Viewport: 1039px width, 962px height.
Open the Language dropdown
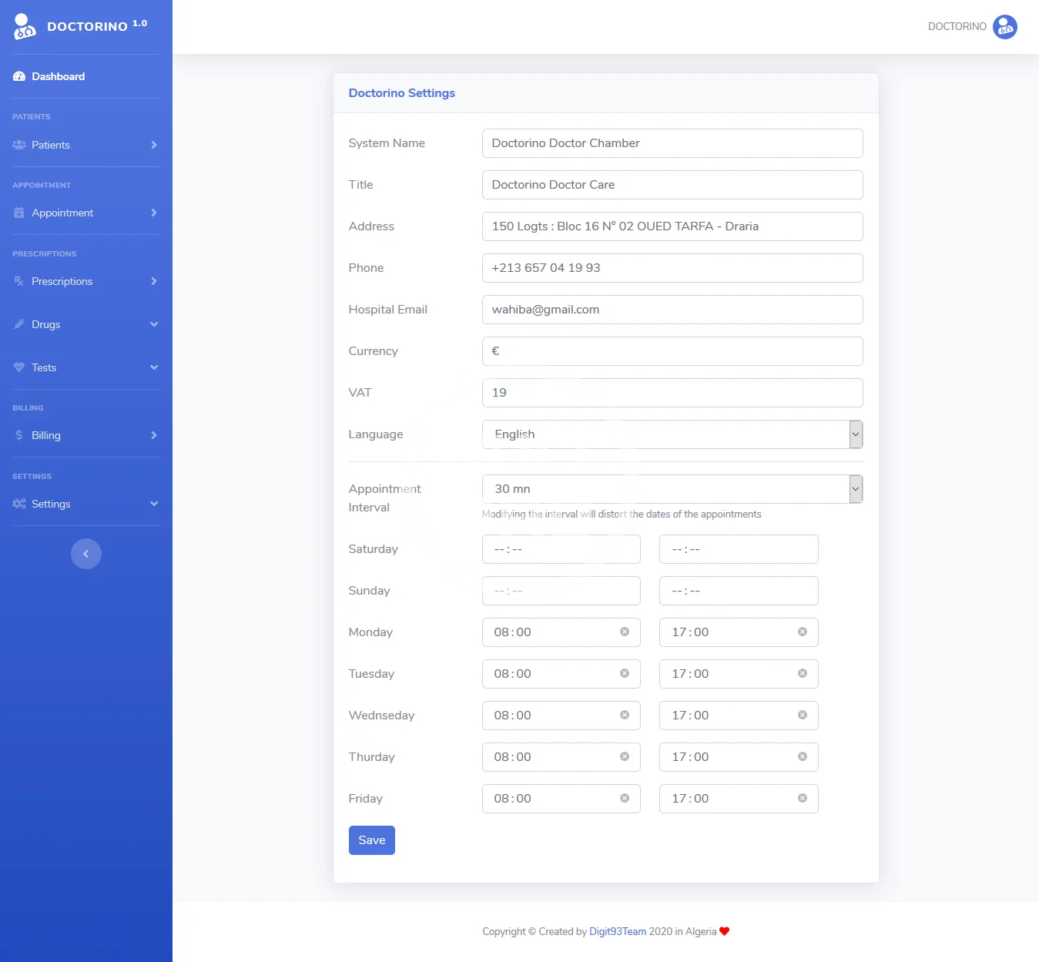[672, 434]
